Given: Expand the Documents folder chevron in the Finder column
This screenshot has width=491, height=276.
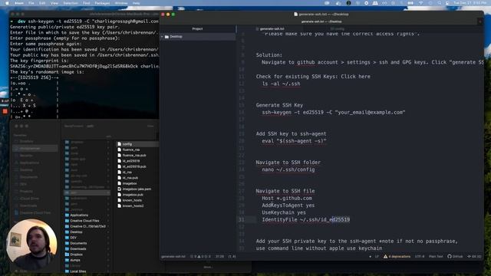Looking at the screenshot, I should pos(108,244).
